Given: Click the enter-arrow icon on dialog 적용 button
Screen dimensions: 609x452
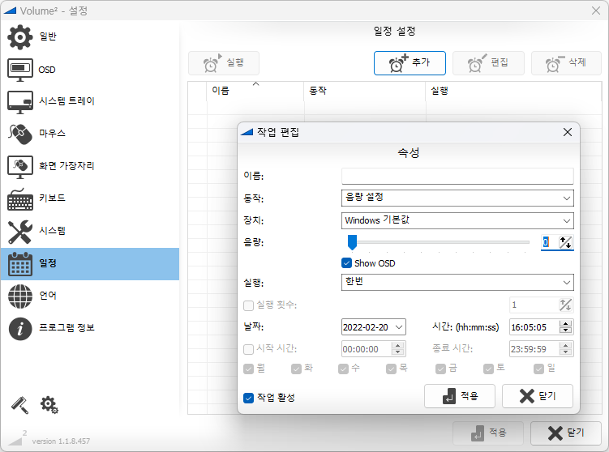Looking at the screenshot, I should pos(449,397).
